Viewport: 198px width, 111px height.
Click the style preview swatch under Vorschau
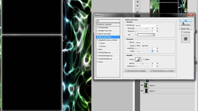point(186,39)
